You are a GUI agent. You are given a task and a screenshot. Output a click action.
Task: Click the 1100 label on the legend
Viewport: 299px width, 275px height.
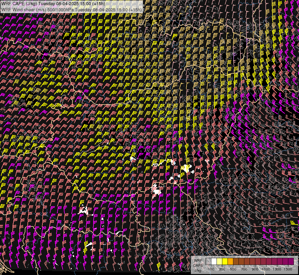coord(266,269)
